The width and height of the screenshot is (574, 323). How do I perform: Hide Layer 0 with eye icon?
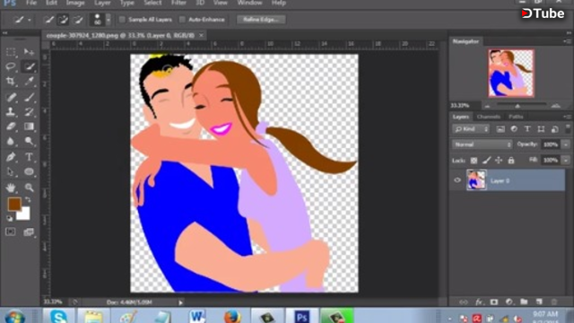pos(457,180)
